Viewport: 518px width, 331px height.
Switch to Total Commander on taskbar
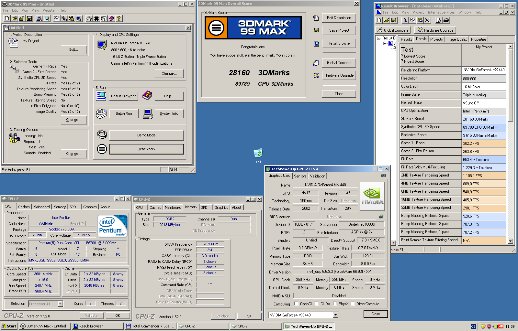pyautogui.click(x=150, y=326)
